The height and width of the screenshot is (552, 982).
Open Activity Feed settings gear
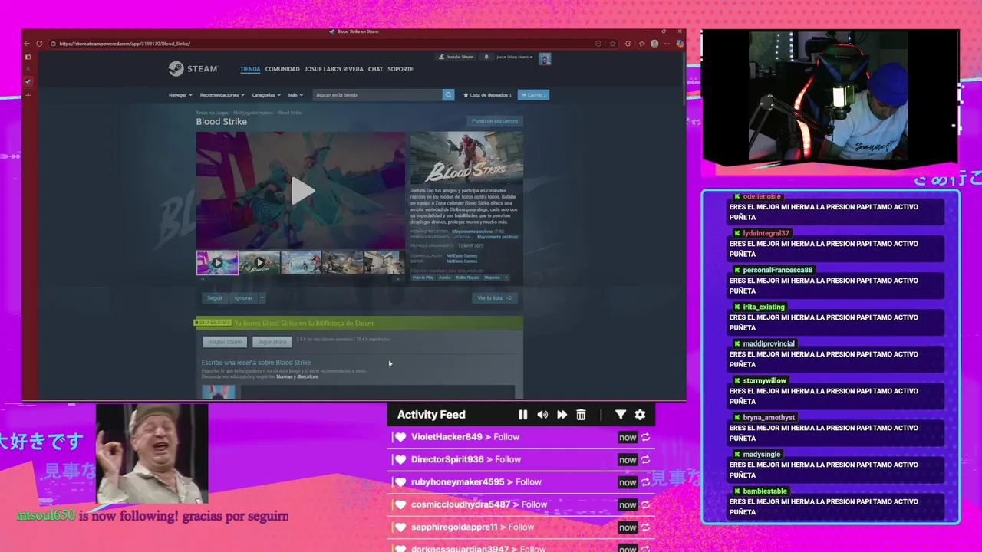pyautogui.click(x=640, y=415)
